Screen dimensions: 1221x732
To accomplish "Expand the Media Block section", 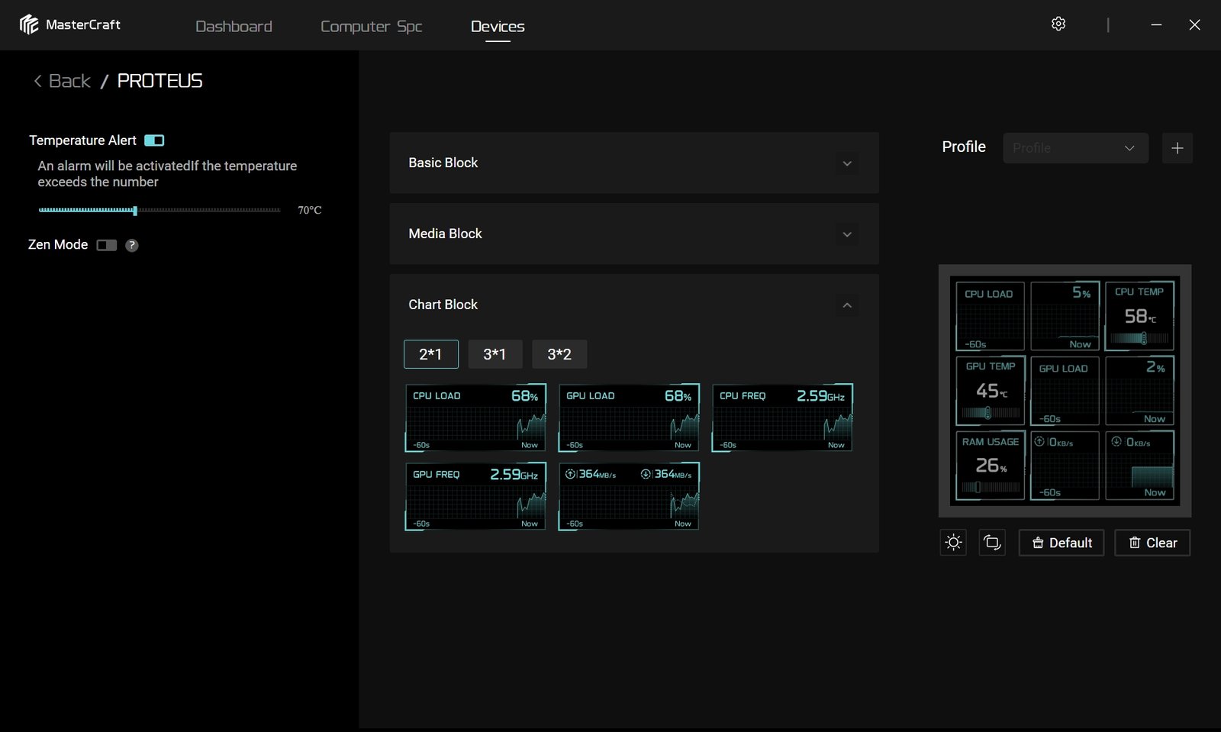I will click(x=846, y=234).
